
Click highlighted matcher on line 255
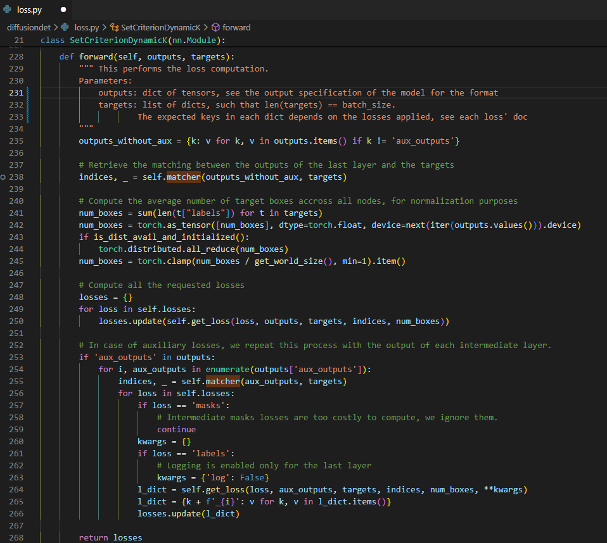(x=222, y=381)
